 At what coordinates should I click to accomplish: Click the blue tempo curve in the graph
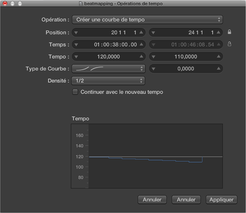[x=146, y=160]
